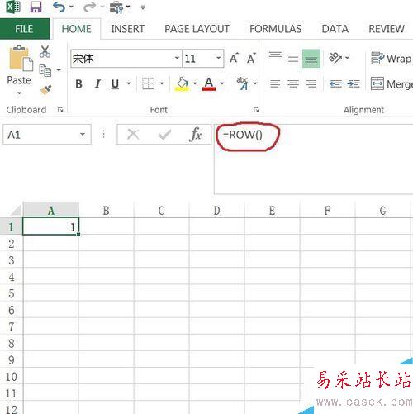The width and height of the screenshot is (413, 414).
Task: Click the Center text alignment icon
Action: tap(293, 83)
